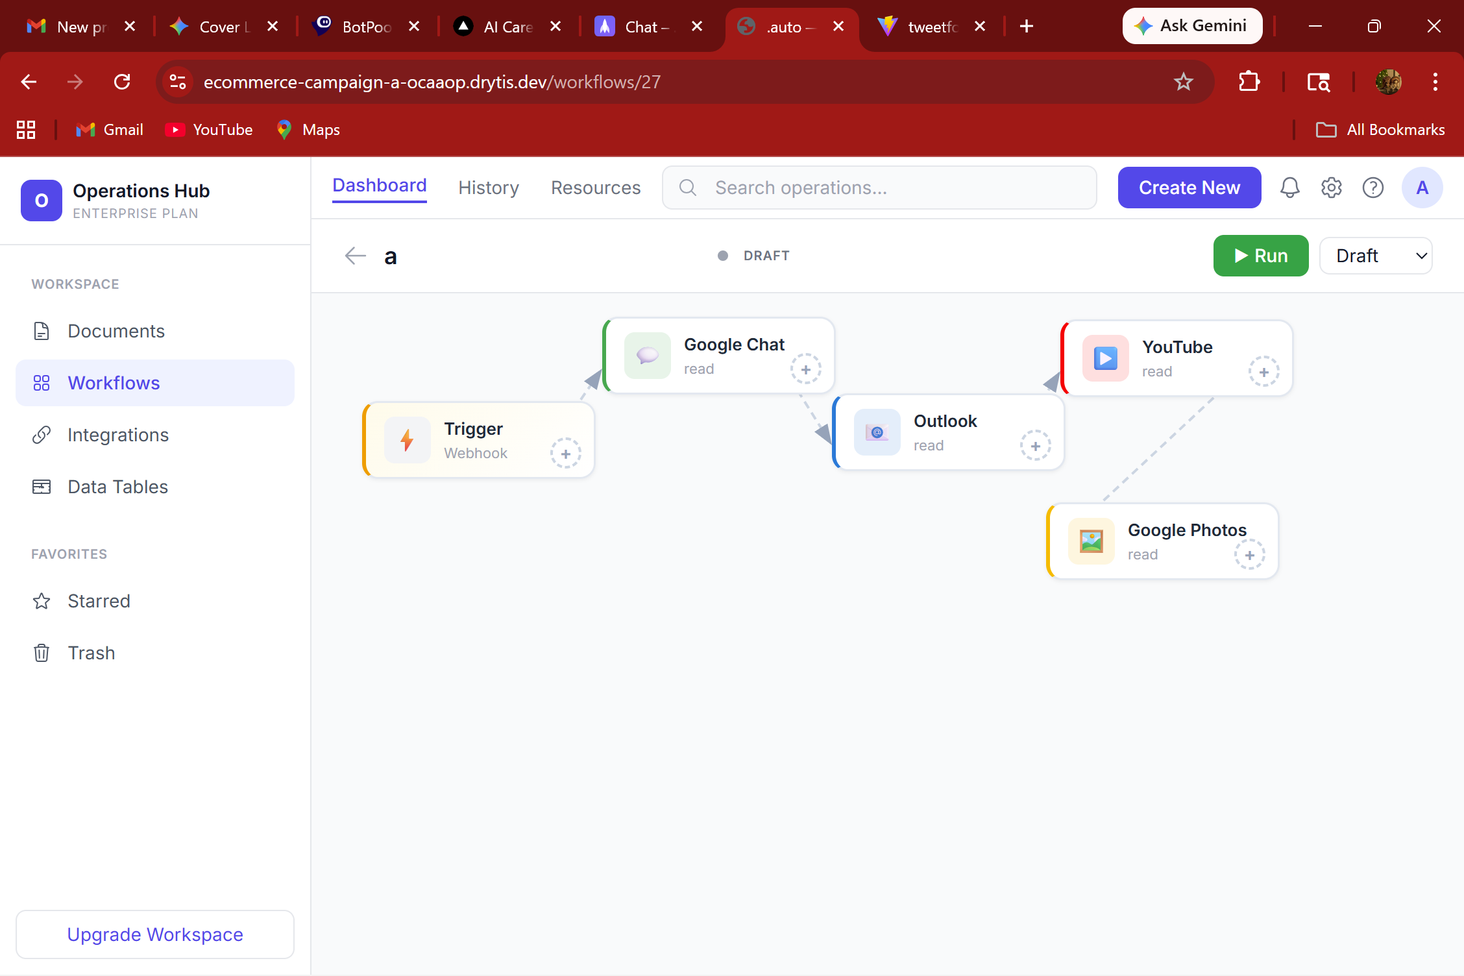
Task: Add a step after the Trigger node
Action: click(566, 454)
